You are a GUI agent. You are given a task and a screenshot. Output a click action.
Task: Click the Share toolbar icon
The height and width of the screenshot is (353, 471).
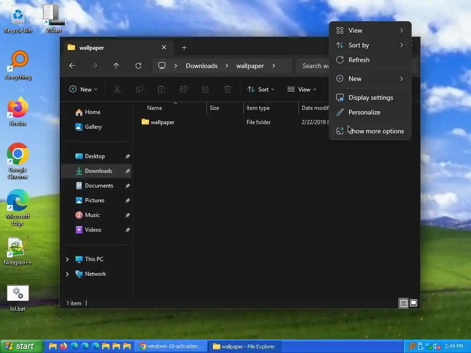pyautogui.click(x=206, y=89)
